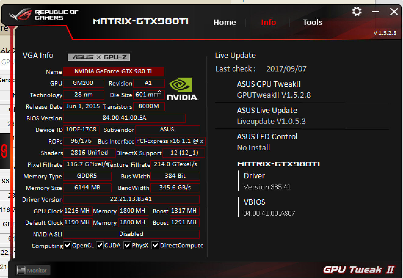Click the Memory Type value GDDR5
Viewport: 403px width, 278px height.
[x=87, y=176]
